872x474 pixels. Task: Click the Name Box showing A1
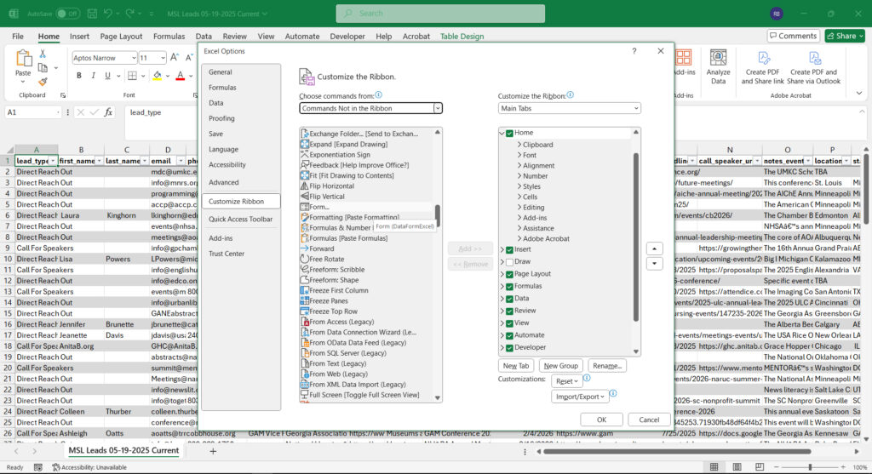click(x=32, y=112)
